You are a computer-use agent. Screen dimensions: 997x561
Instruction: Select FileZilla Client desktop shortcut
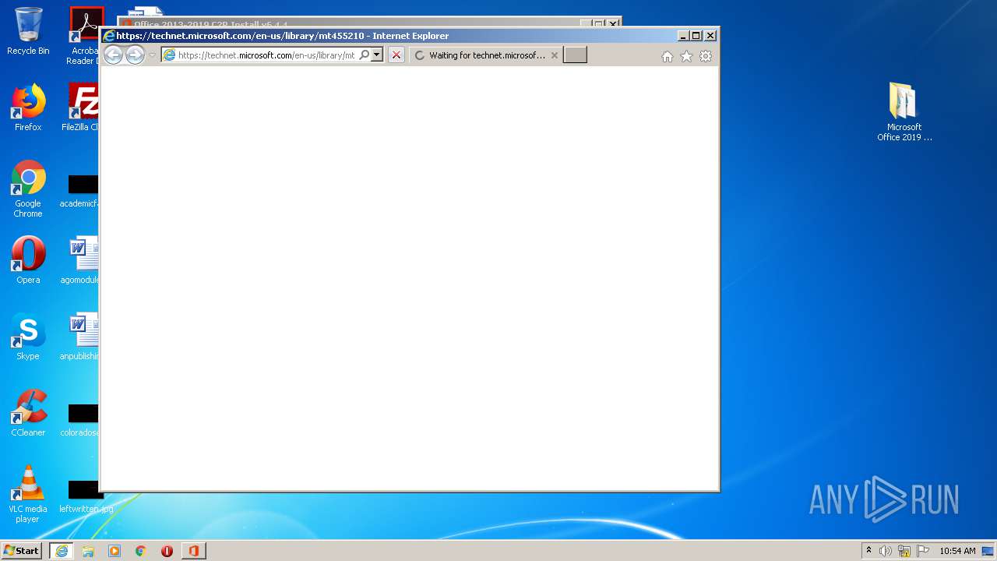83,108
